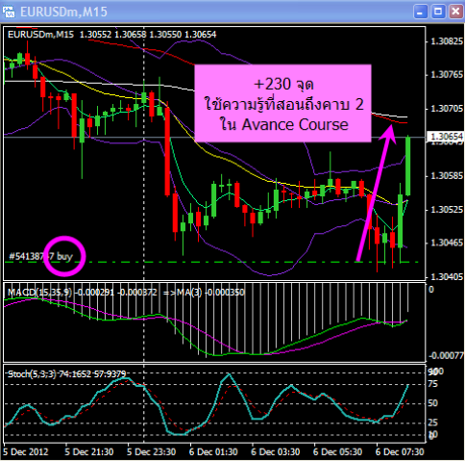Click the current price label 1.30654
This screenshot has height=462, width=465.
446,137
